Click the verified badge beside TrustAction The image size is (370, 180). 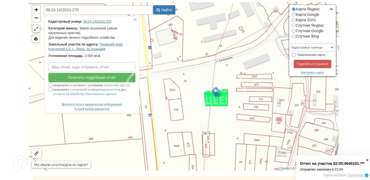367,175
